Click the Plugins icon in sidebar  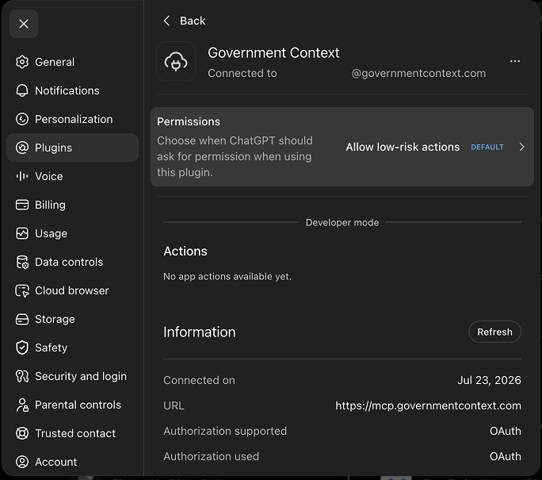click(x=22, y=148)
